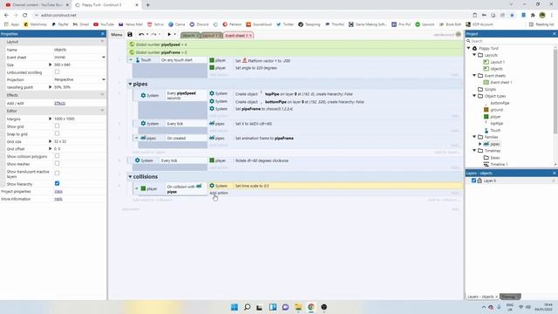
Task: Click the lock icon on Layer 0
Action: click(480, 181)
